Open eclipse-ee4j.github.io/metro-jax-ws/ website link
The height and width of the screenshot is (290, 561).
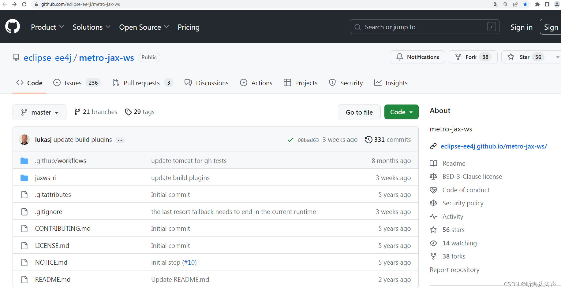click(x=494, y=146)
